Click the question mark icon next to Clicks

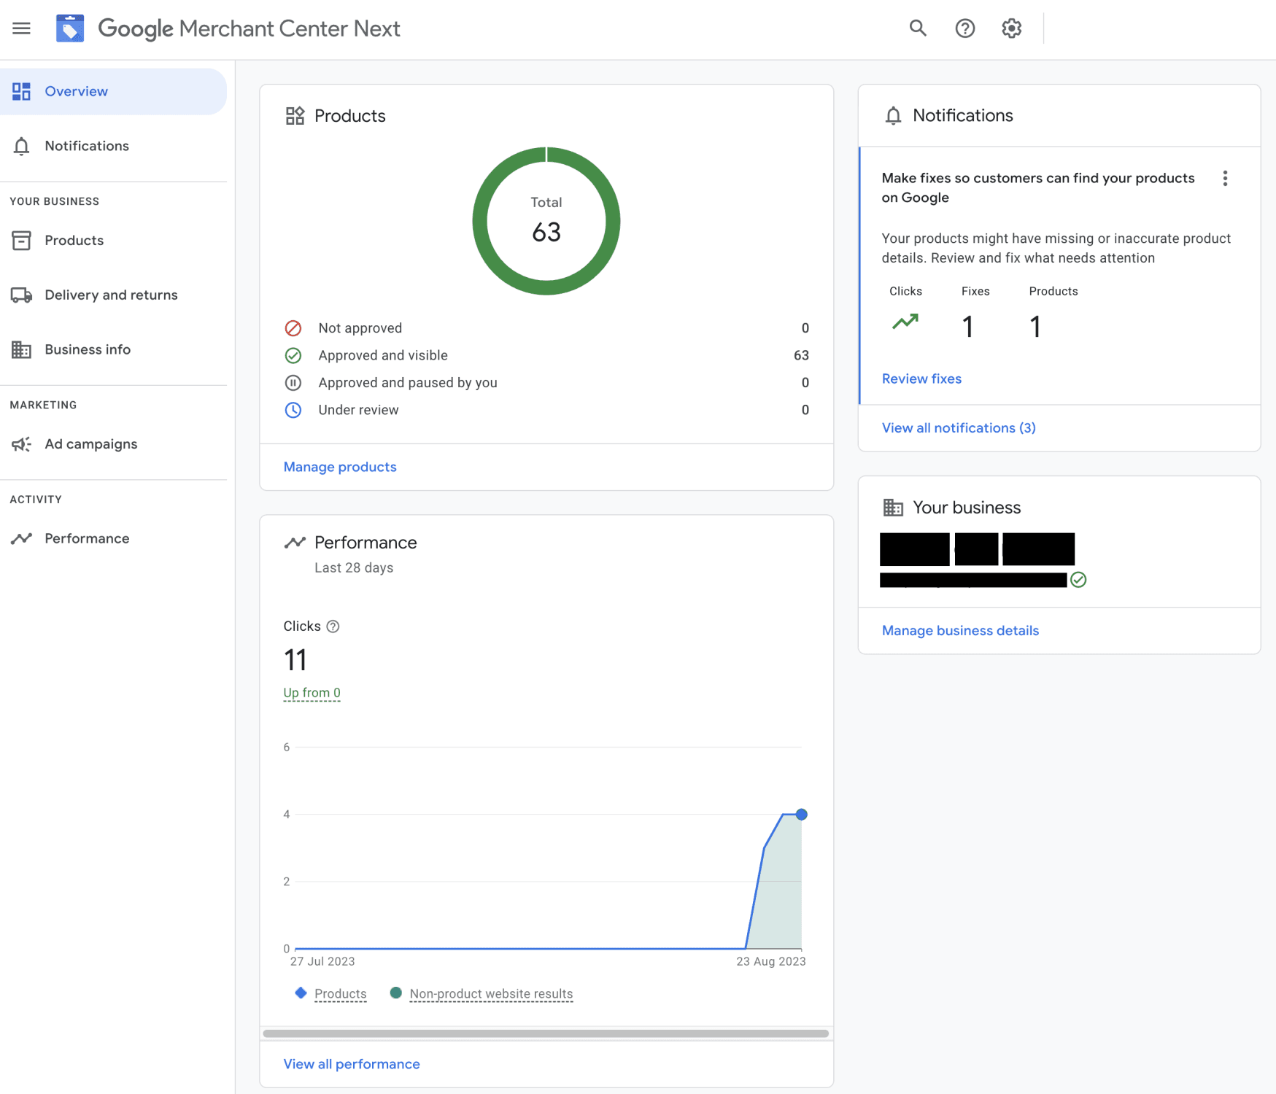pyautogui.click(x=333, y=626)
